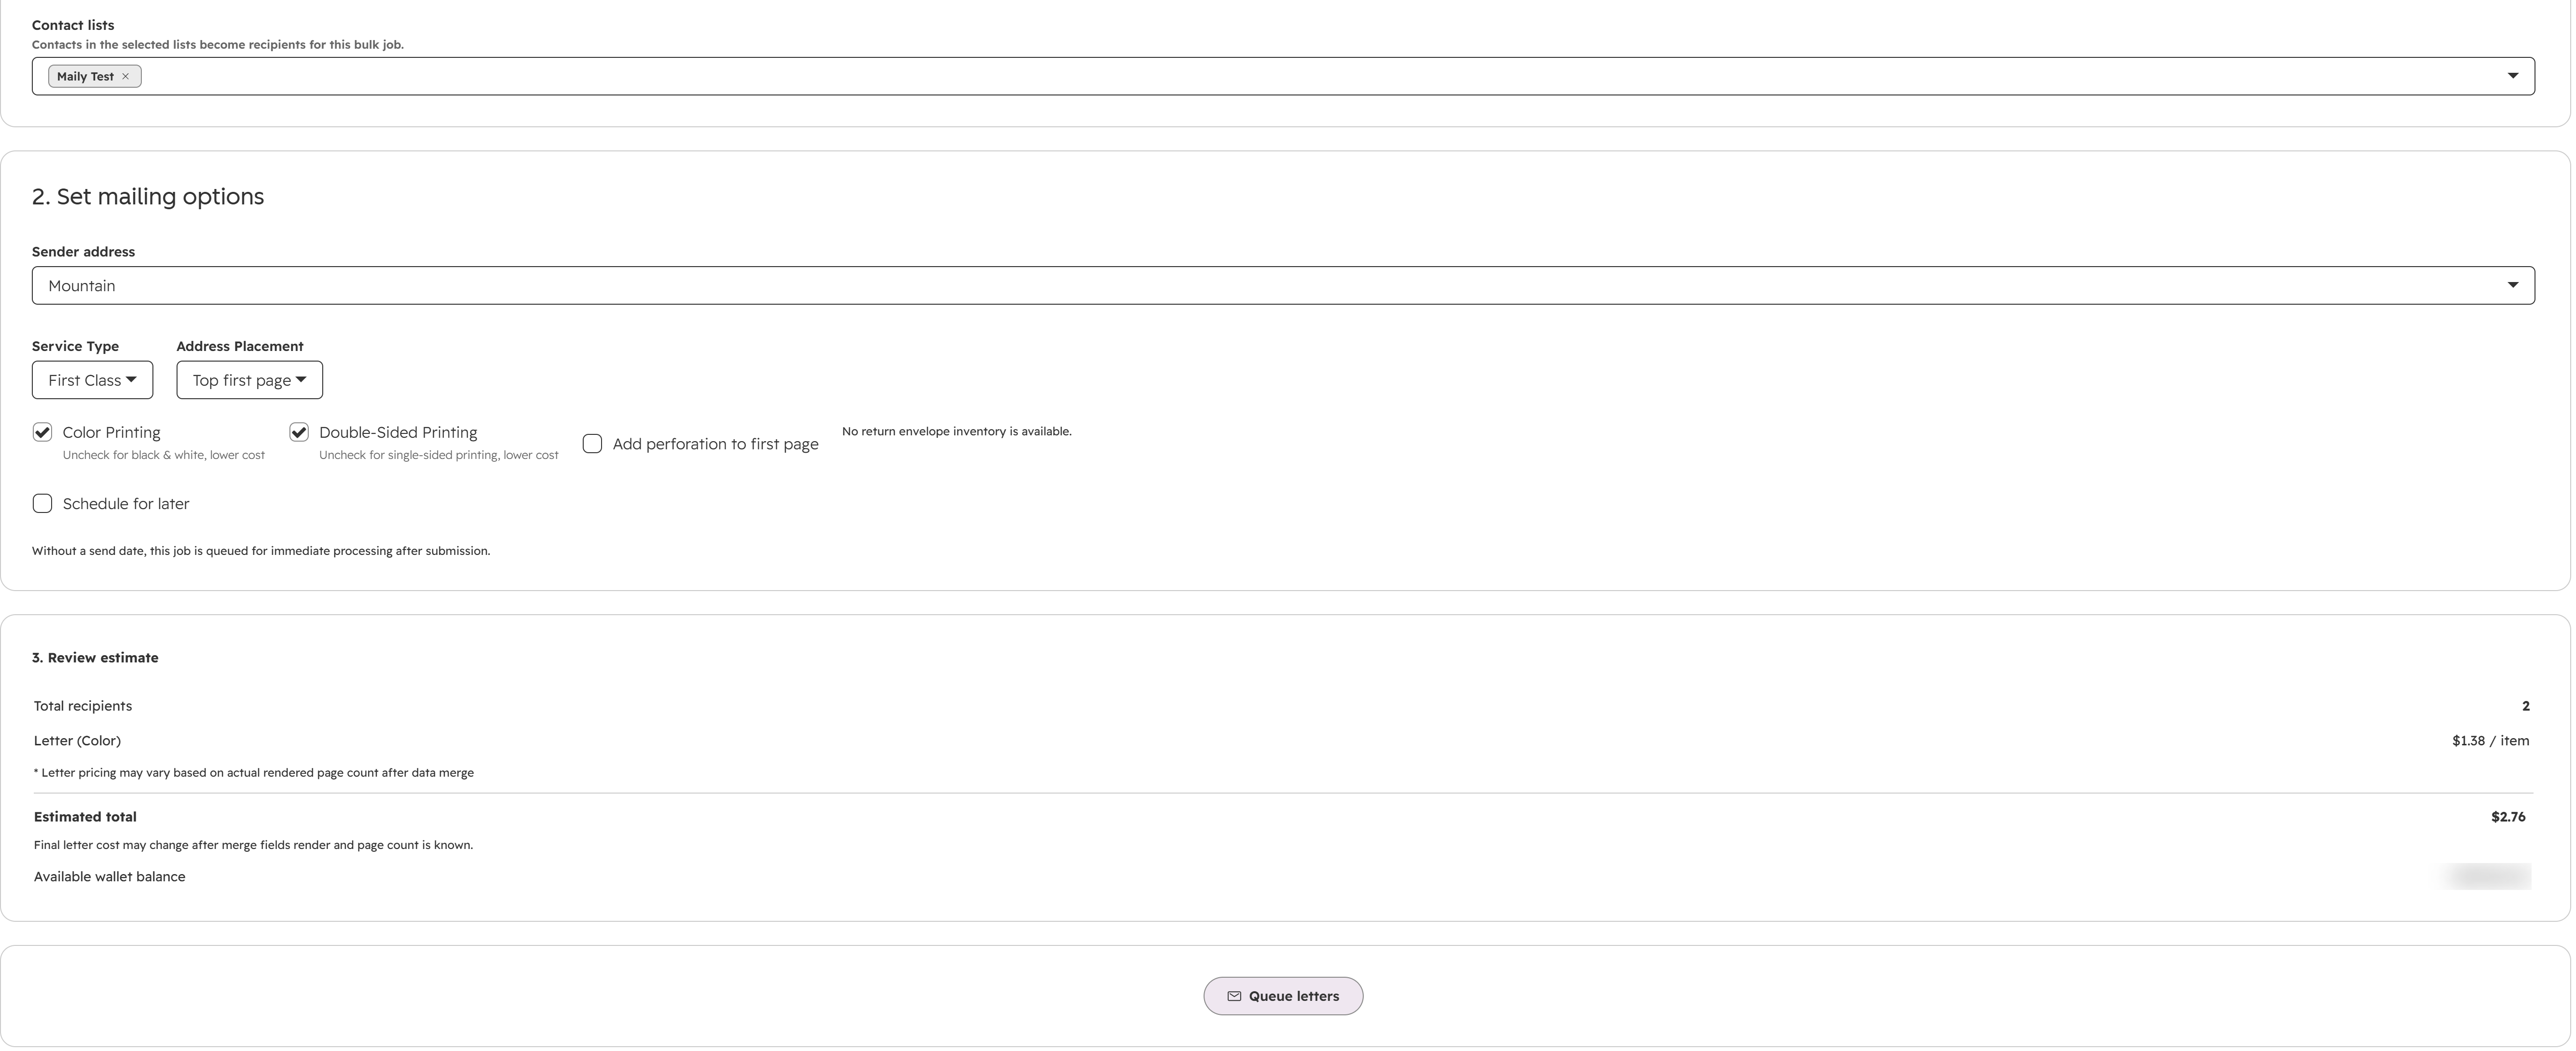The image size is (2576, 1051).
Task: Uncheck the Color Printing checkbox
Action: point(42,431)
